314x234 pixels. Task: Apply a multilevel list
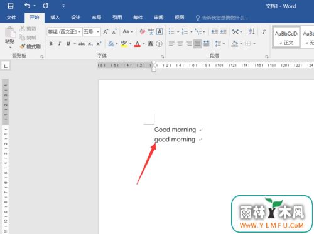point(198,31)
